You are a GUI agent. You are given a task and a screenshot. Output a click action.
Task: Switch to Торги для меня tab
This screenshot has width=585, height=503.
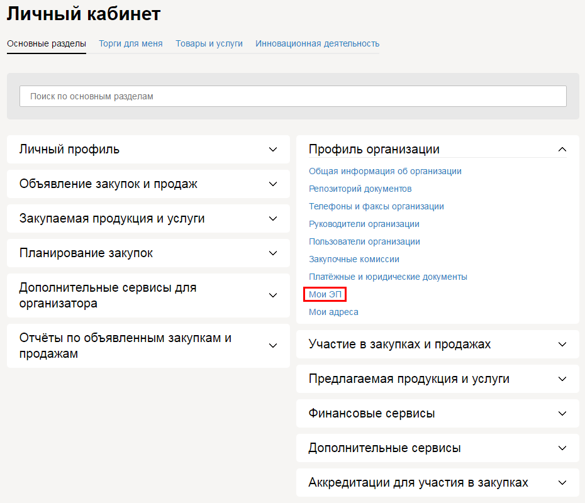tap(131, 43)
